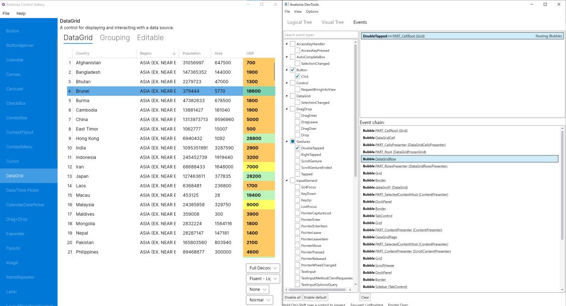Sort by the Country column header

coord(104,53)
